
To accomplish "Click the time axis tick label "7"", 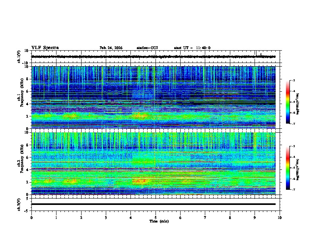I will coord(205,218).
